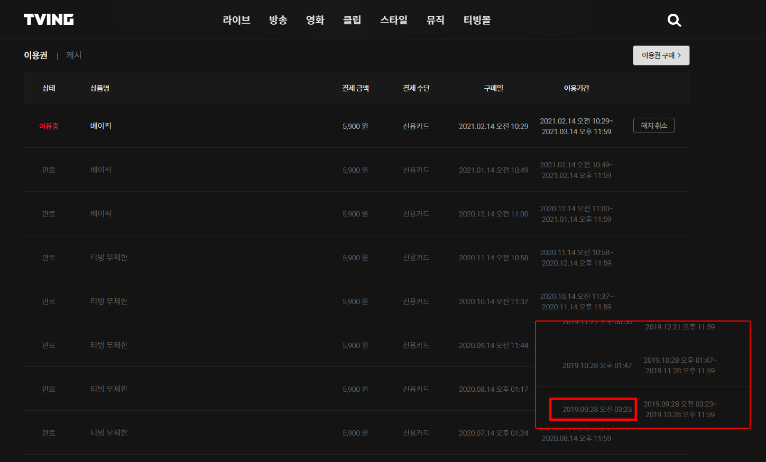766x462 pixels.
Task: Select 베이직 in the 2020.12.14 purchase row
Action: point(101,213)
